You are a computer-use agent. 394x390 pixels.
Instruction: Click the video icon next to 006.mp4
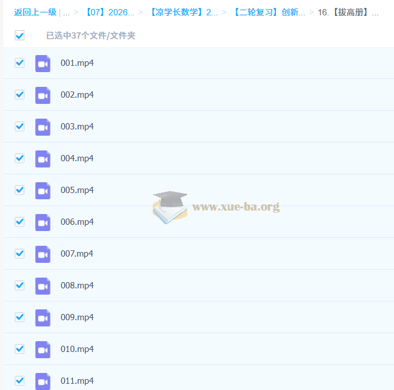pyautogui.click(x=43, y=222)
